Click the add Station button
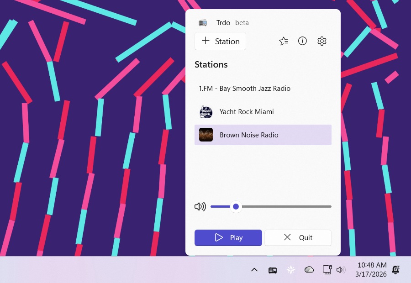411x283 pixels. coord(220,41)
